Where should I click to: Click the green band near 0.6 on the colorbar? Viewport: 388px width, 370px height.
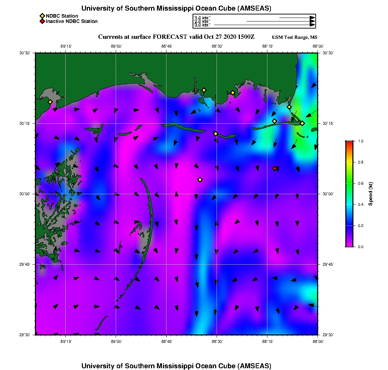pyautogui.click(x=349, y=183)
